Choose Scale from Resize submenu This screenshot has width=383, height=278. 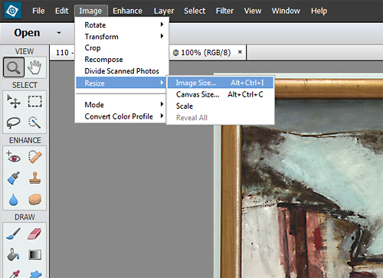pyautogui.click(x=221, y=106)
